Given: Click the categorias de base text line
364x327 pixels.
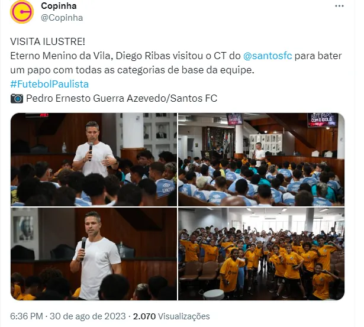Looking at the screenshot, I should click(x=133, y=70).
